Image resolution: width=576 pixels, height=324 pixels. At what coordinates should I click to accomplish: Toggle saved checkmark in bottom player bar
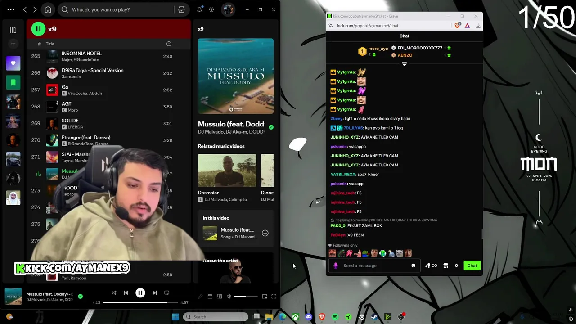80,296
